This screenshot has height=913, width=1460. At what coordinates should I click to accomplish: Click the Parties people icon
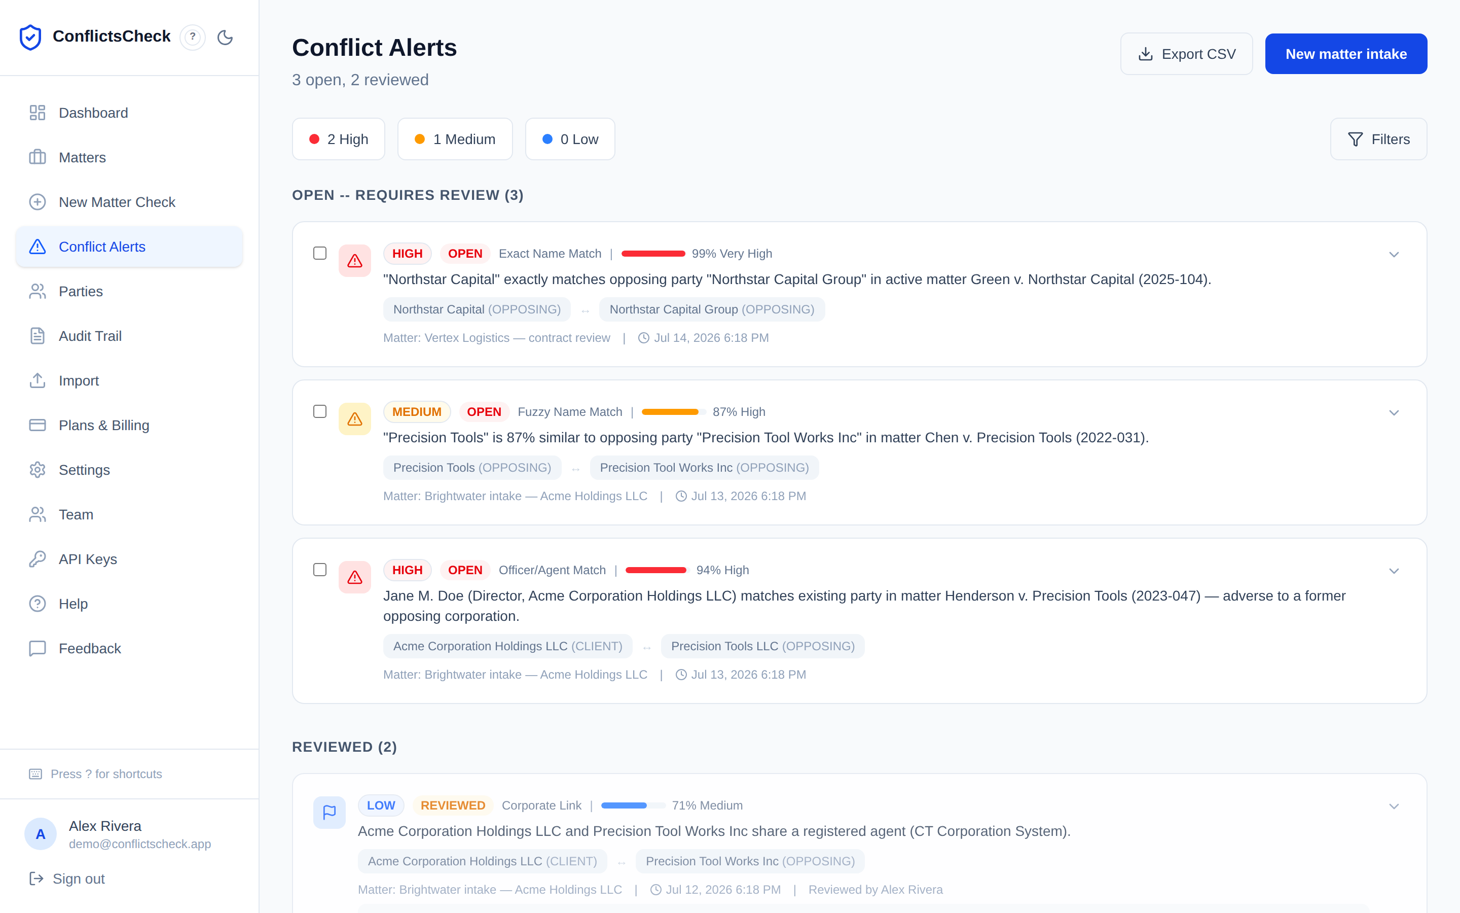click(x=38, y=292)
